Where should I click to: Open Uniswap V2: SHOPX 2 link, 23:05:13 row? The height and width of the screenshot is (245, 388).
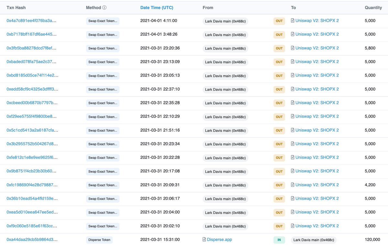pos(317,75)
